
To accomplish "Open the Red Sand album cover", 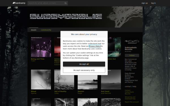I will tap(111, 79).
